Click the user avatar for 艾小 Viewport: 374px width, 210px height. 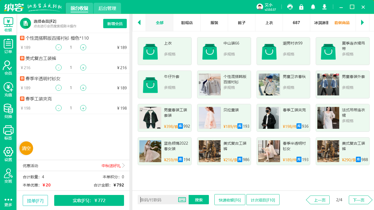pos(260,7)
